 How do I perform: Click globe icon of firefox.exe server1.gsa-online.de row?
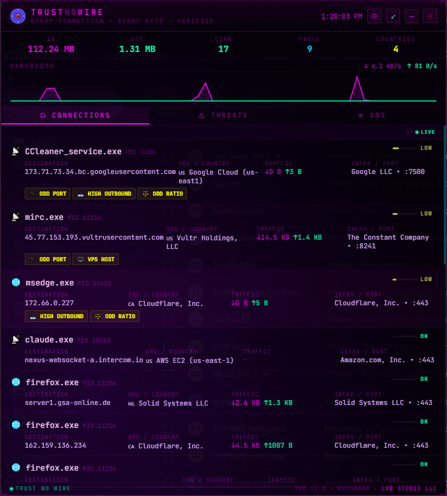[x=16, y=382]
